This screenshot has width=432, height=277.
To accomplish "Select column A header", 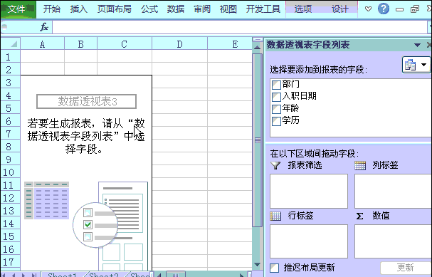I will [42, 44].
